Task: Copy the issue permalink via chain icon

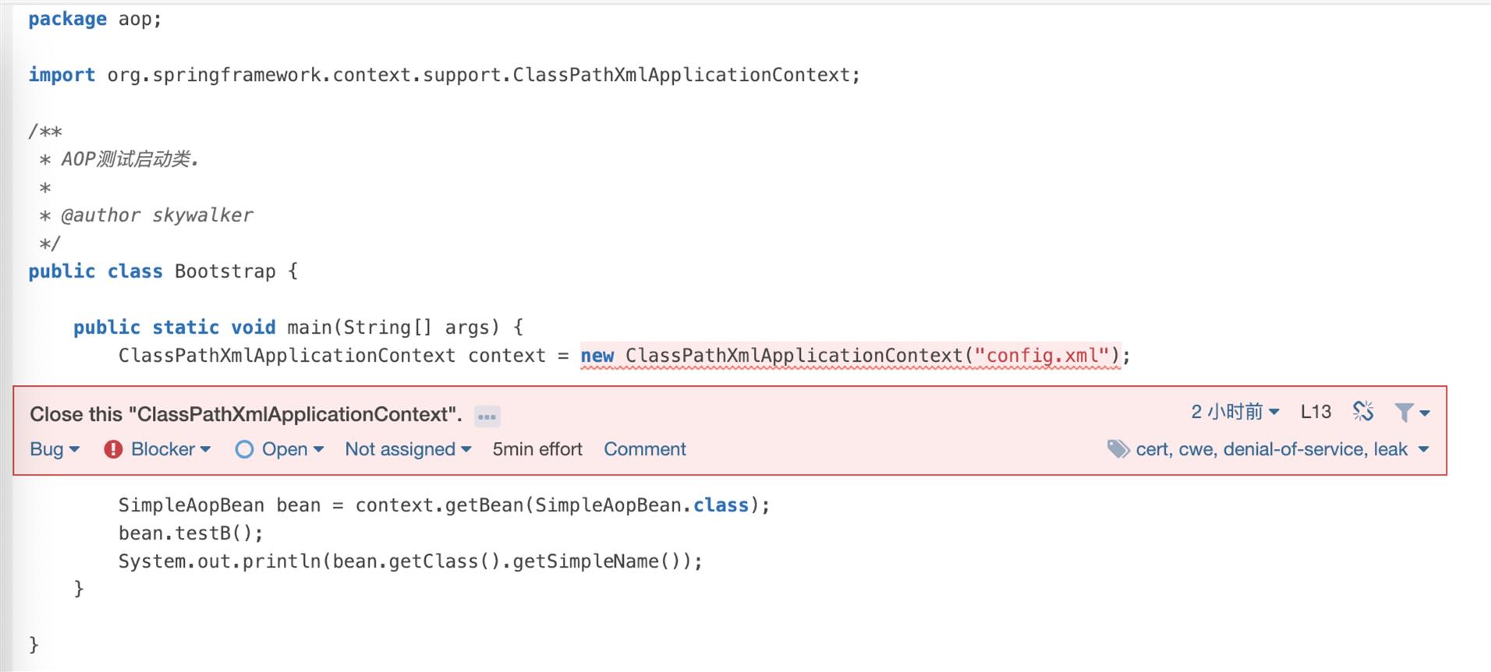Action: point(1363,412)
